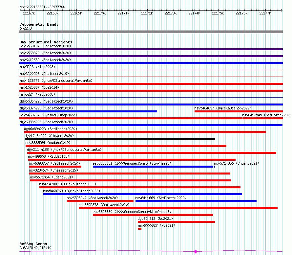The height and width of the screenshot is (255, 292).
Task: Select the red bar below dgv35n212 (Wu2021)
Action: click(x=177, y=222)
